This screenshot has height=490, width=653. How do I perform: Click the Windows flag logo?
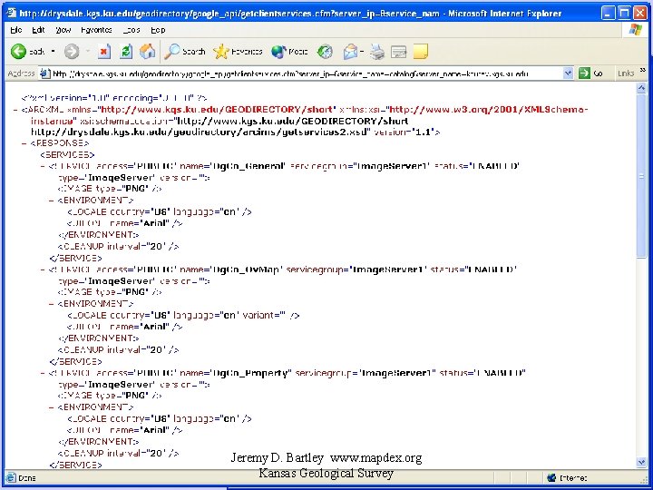[x=636, y=30]
